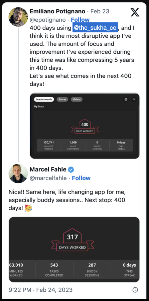Open the @the_sukha_co mention link
Screen dimensions: 149x301
click(x=95, y=28)
